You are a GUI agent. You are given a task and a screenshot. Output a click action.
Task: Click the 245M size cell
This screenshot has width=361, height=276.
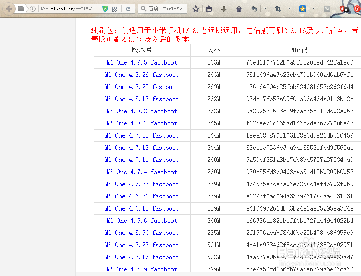pos(214,123)
